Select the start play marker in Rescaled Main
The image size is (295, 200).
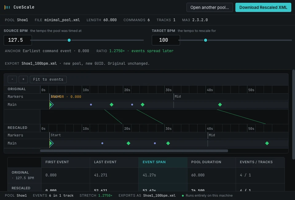51,143
